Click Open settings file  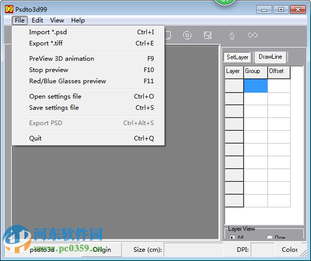92,97
